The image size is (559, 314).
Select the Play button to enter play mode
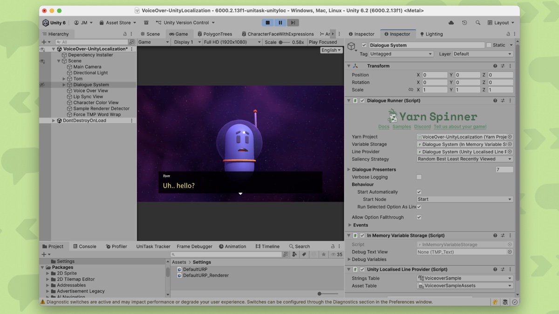267,22
